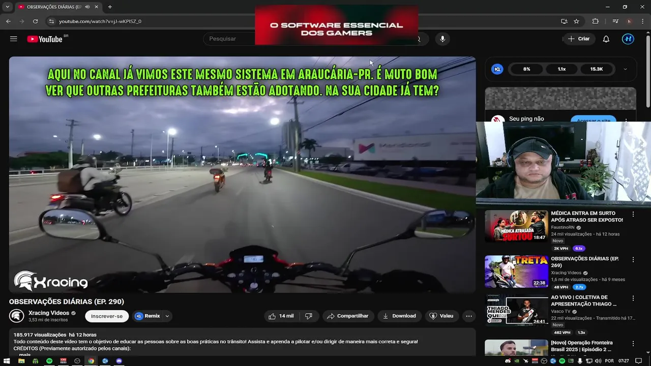
Task: Share the video with Compartilhar
Action: click(348, 316)
